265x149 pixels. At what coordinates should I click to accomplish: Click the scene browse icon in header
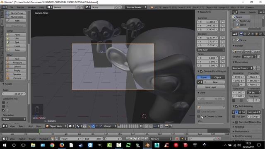pyautogui.click(x=87, y=7)
